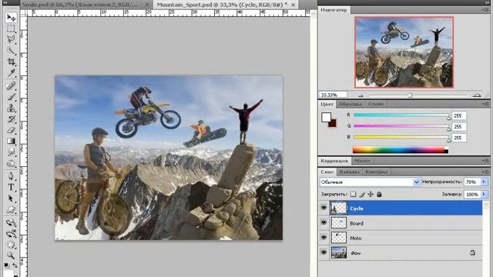Viewport: 493px width, 277px height.
Task: Select the Eraser tool
Action: point(11,130)
